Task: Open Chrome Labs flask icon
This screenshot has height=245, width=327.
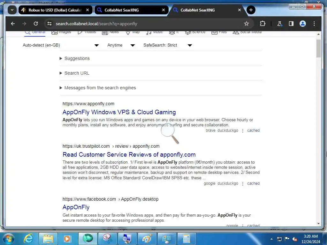Action: pos(279,24)
